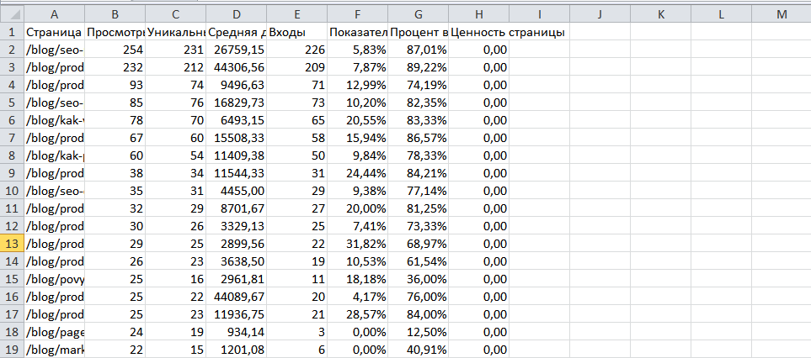811x358 pixels.
Task: Click cell with value 1201,08
Action: coord(237,350)
